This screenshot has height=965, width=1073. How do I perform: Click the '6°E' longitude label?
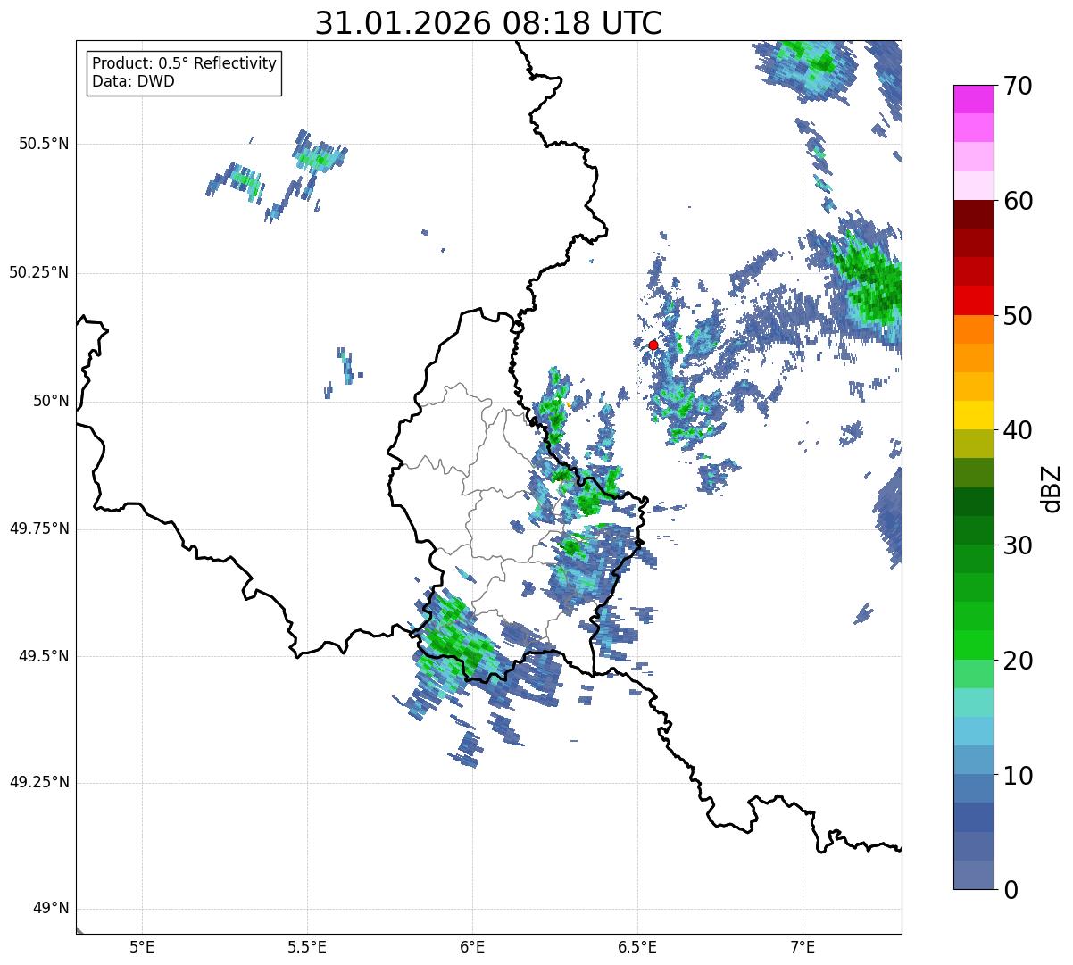[472, 947]
